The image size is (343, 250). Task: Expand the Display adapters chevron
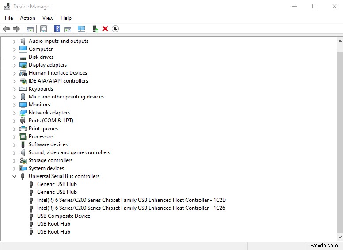pos(14,65)
